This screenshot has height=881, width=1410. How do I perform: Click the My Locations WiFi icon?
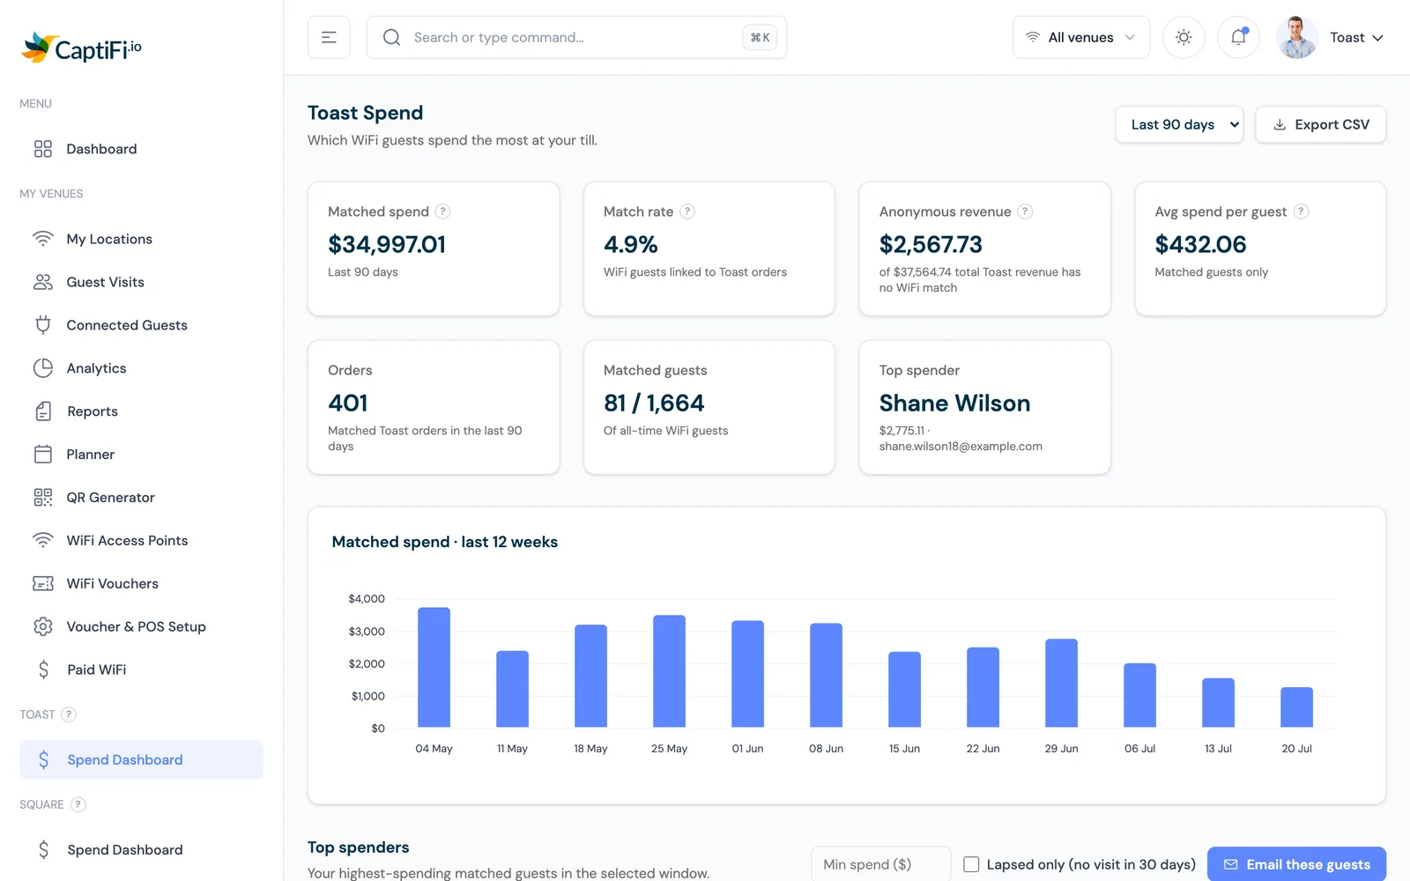pyautogui.click(x=43, y=239)
